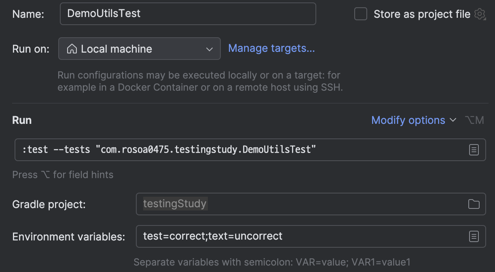Expand the Run command field with its list icon
This screenshot has height=272, width=495.
pos(474,150)
